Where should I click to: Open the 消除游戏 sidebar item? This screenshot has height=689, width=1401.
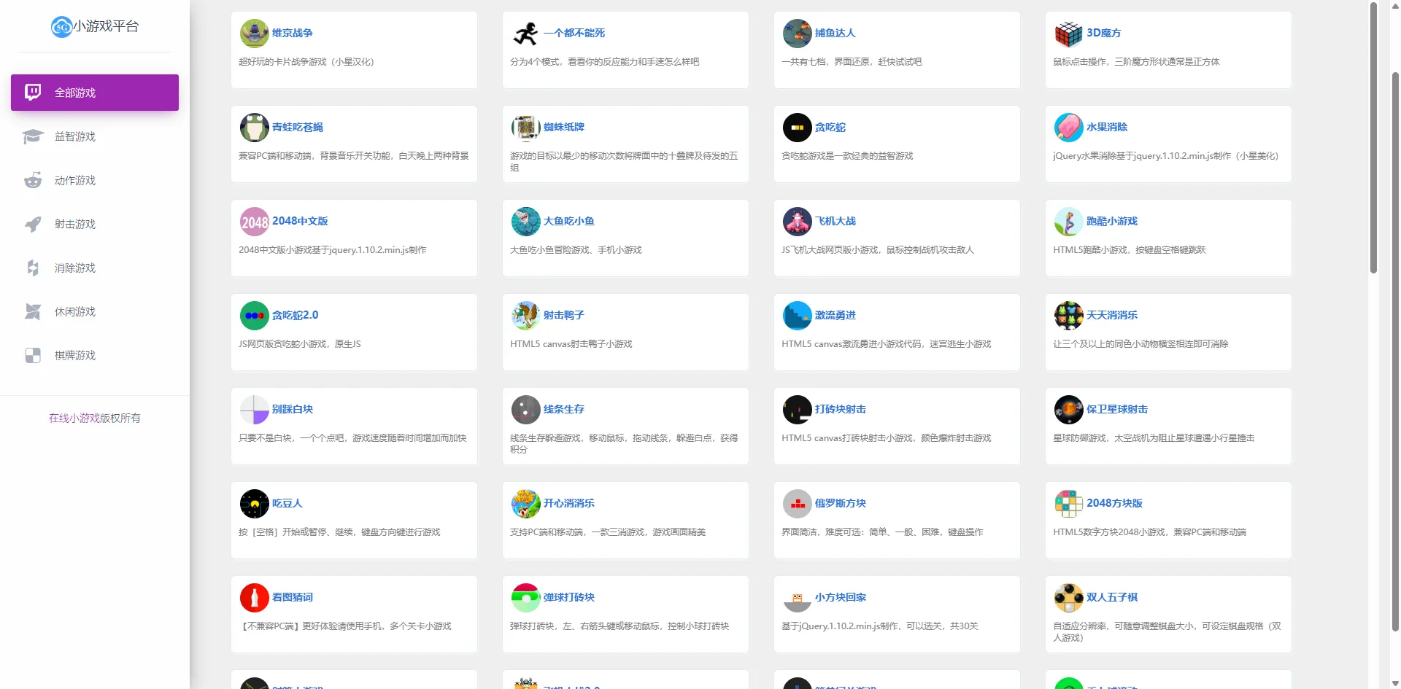(75, 268)
